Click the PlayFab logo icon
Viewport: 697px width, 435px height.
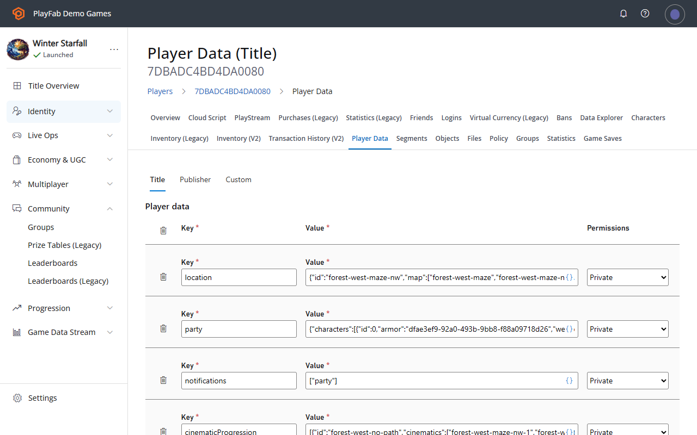click(x=19, y=14)
